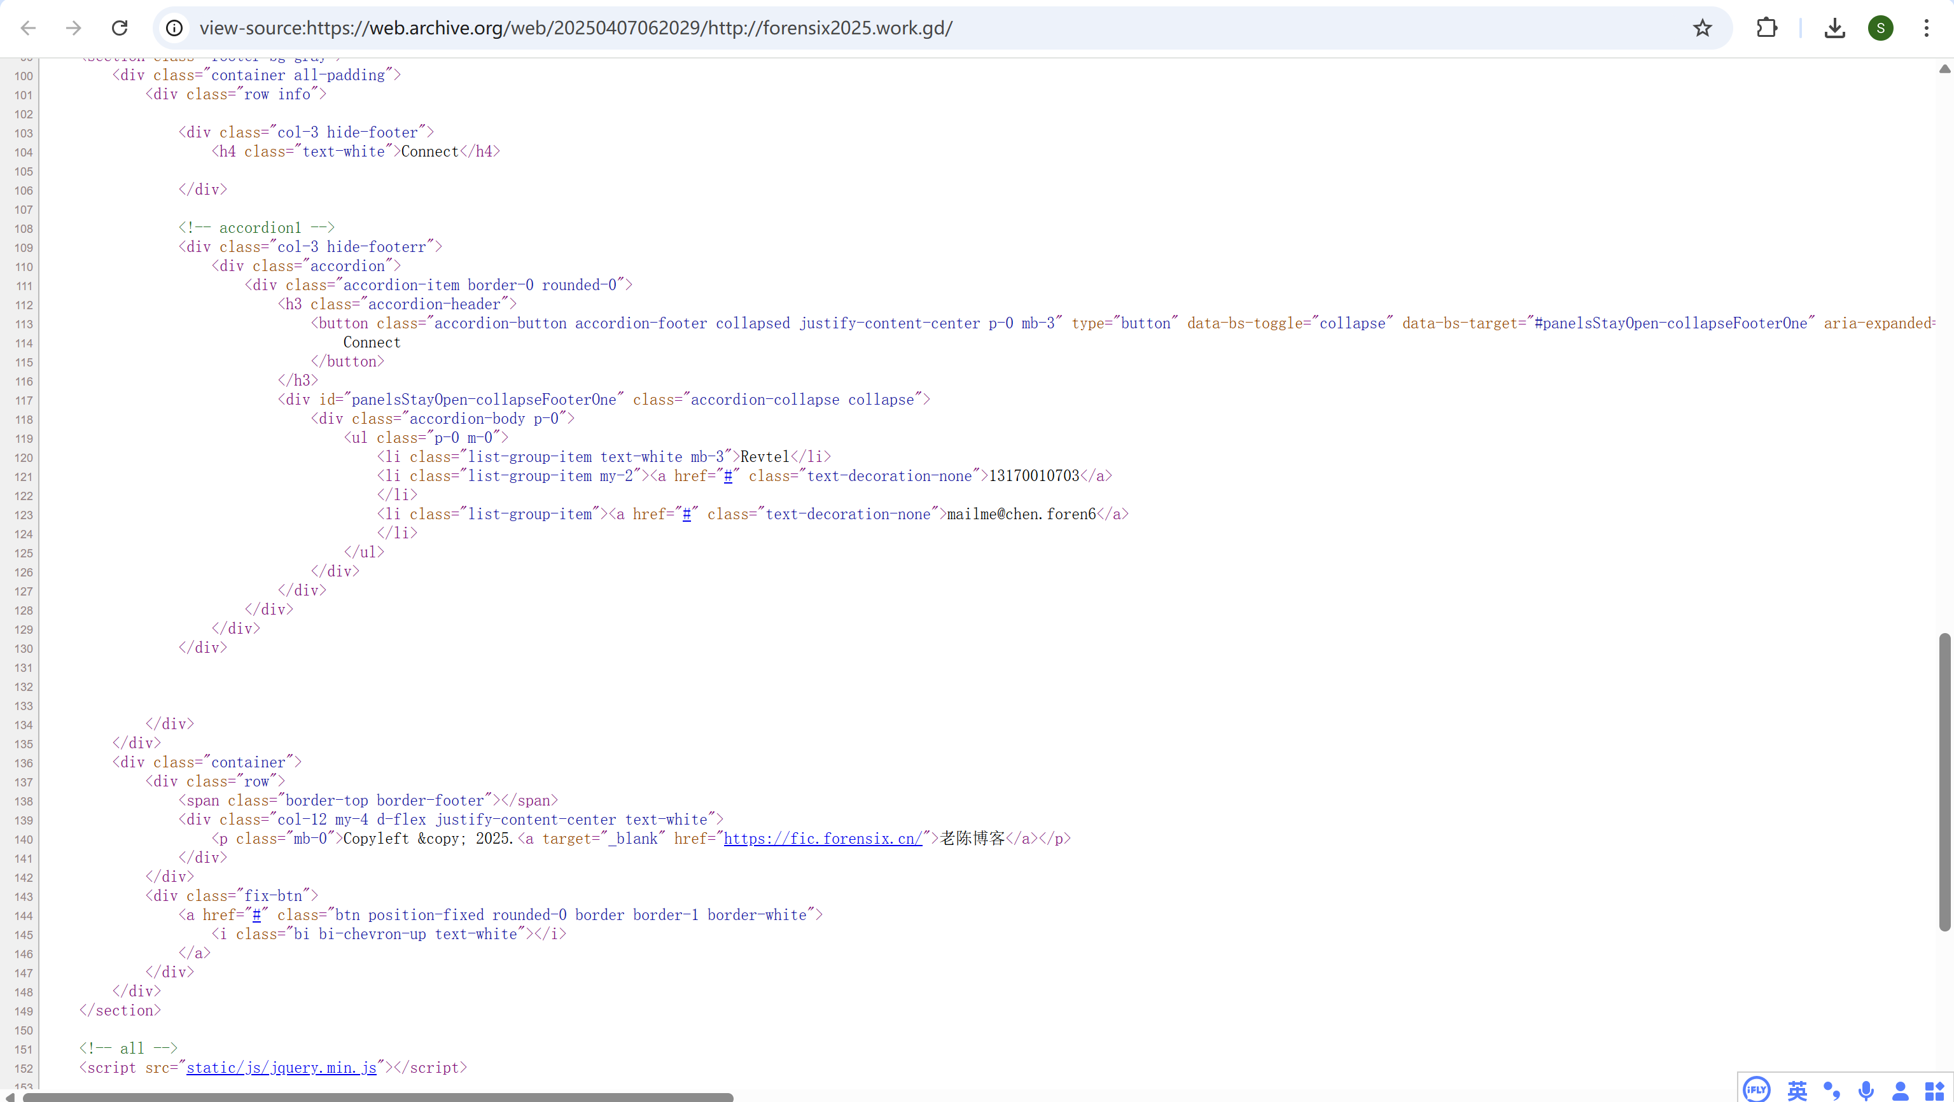
Task: Open iFLY user account icon
Action: point(1900,1090)
